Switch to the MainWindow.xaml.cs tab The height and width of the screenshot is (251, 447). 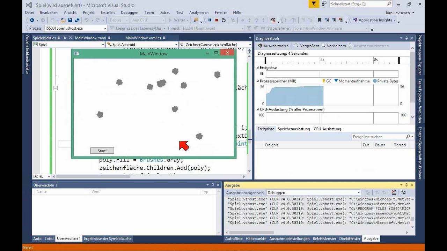143,38
